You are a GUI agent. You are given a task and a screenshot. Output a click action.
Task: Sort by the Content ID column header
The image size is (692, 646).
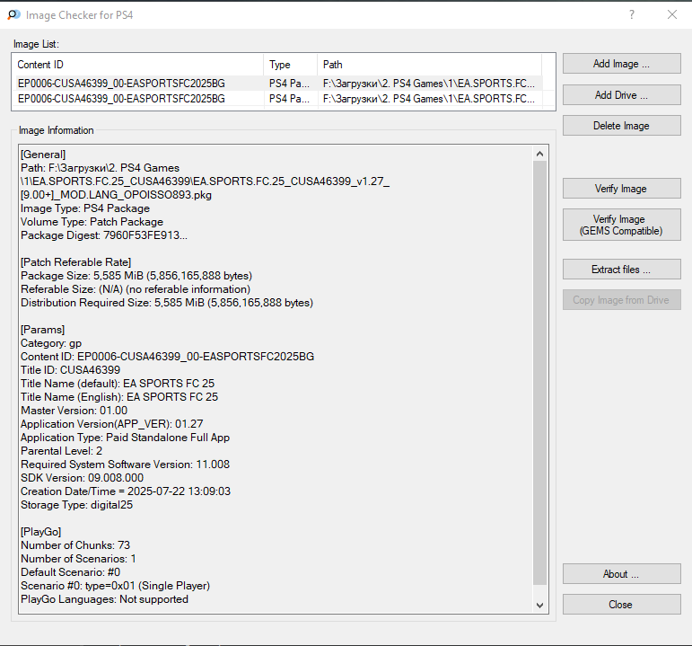137,65
